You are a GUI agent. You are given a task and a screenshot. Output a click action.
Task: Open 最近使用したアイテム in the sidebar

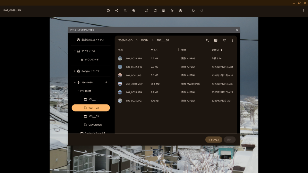(93, 40)
